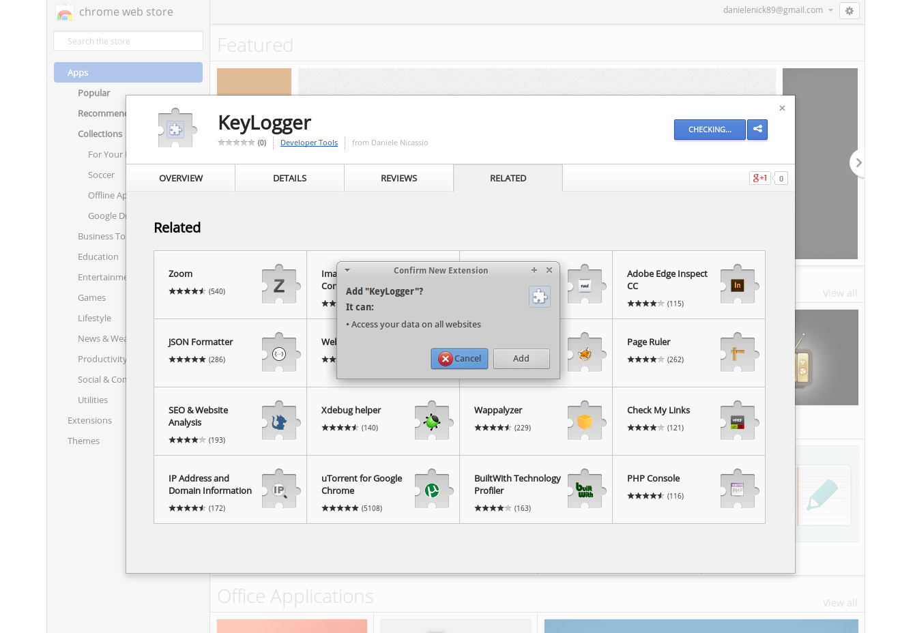The width and height of the screenshot is (900, 633).
Task: Open SEO & Website Analysis icon
Action: [280, 421]
